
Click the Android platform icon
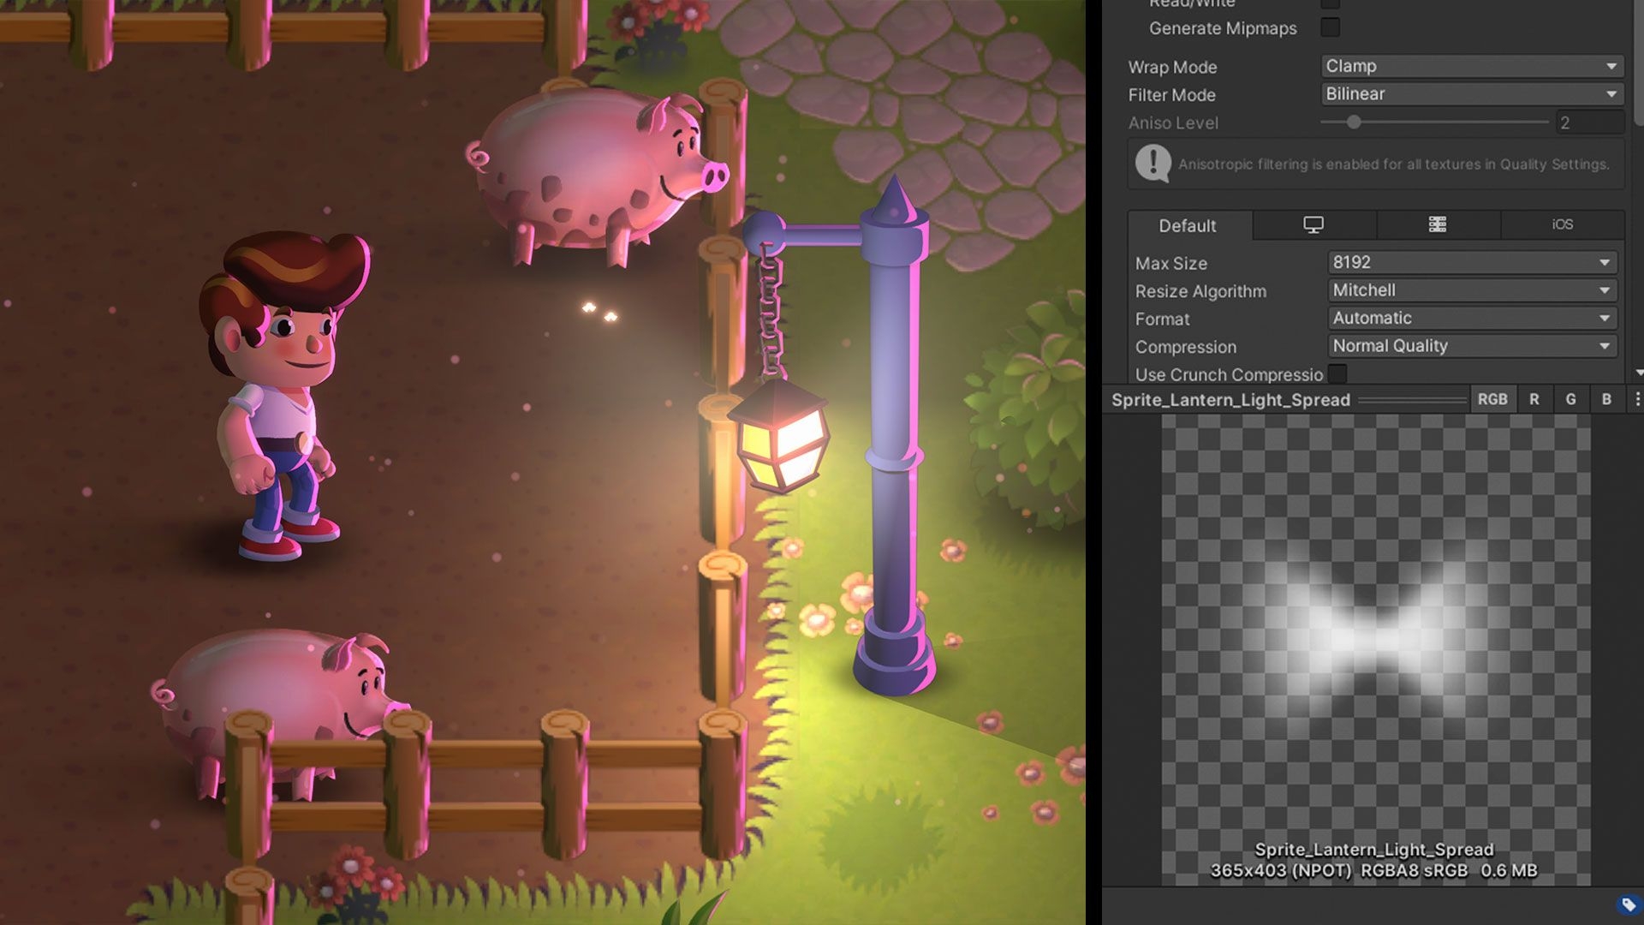coord(1435,224)
